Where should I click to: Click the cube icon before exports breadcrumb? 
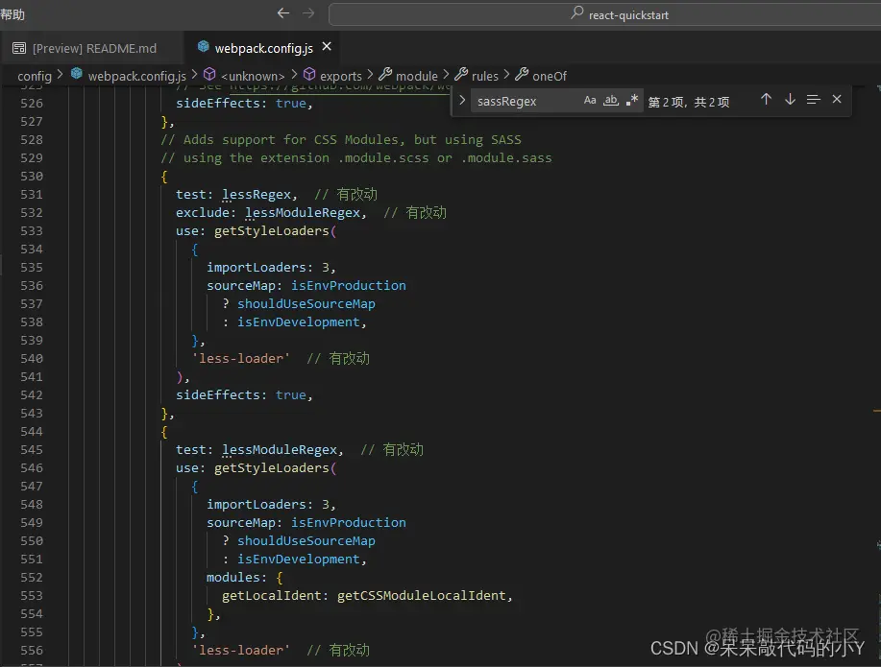tap(309, 74)
